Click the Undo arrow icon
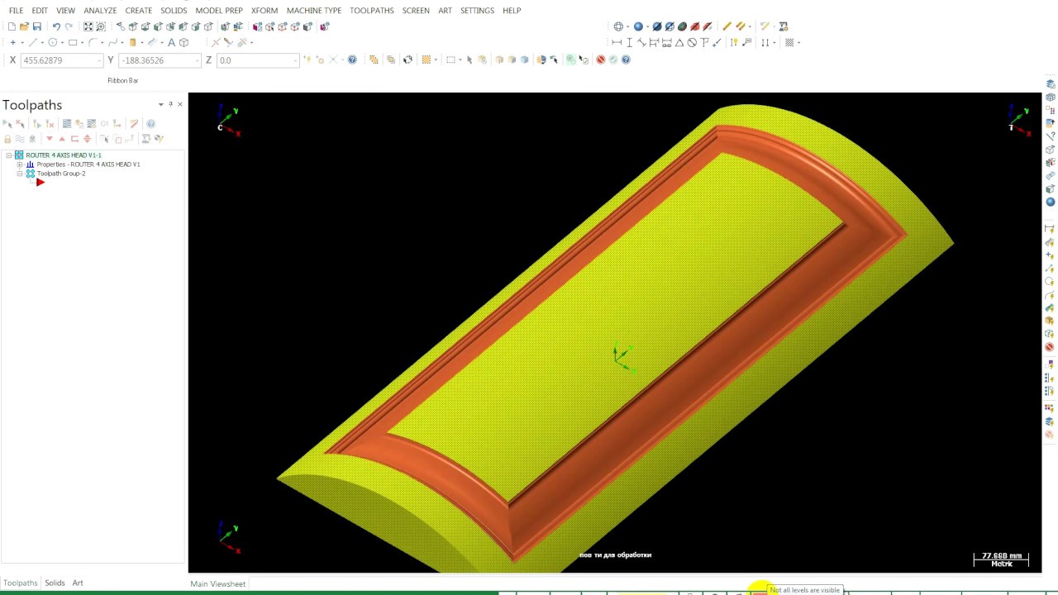1058x595 pixels. point(57,26)
